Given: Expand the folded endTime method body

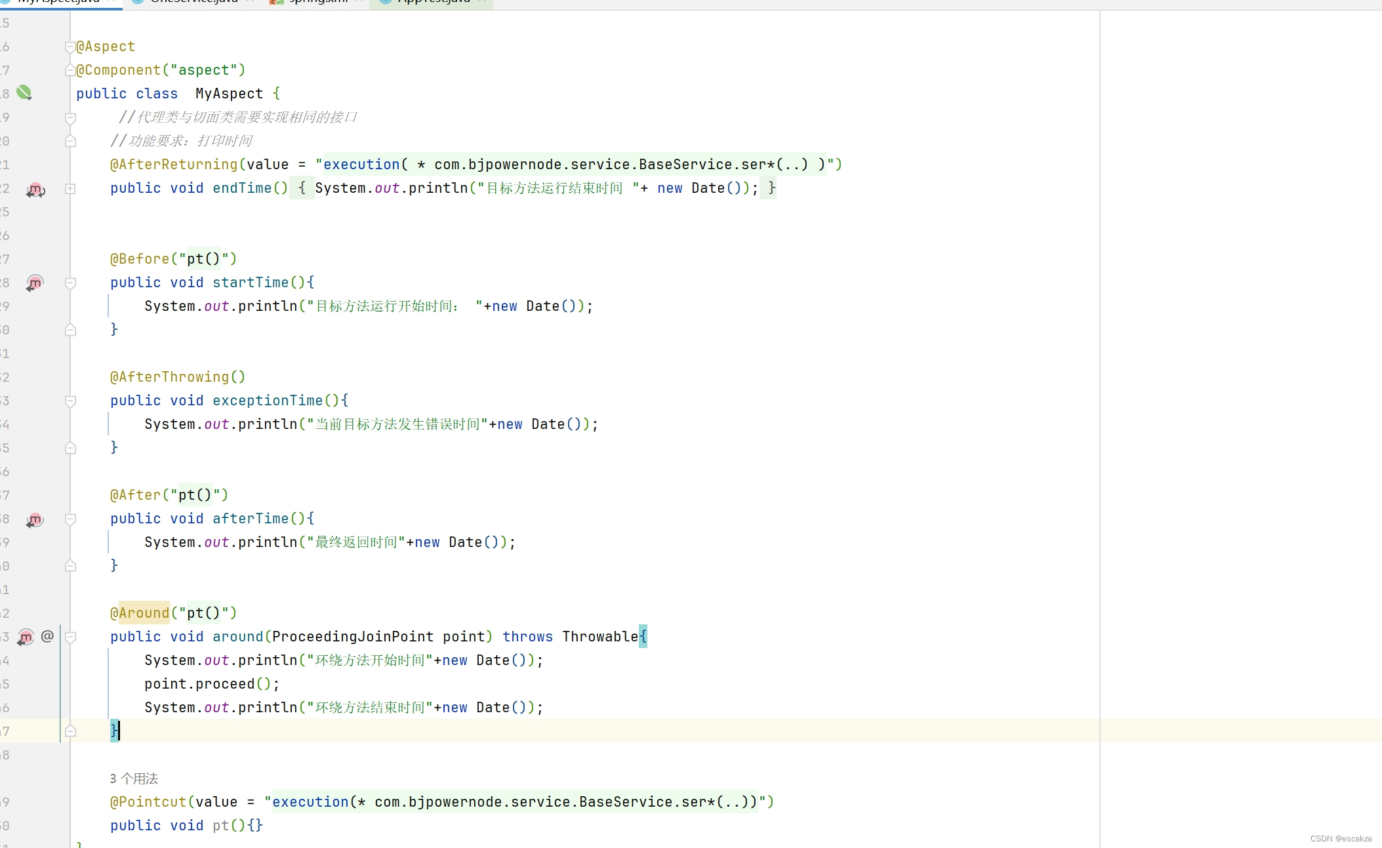Looking at the screenshot, I should [x=70, y=189].
